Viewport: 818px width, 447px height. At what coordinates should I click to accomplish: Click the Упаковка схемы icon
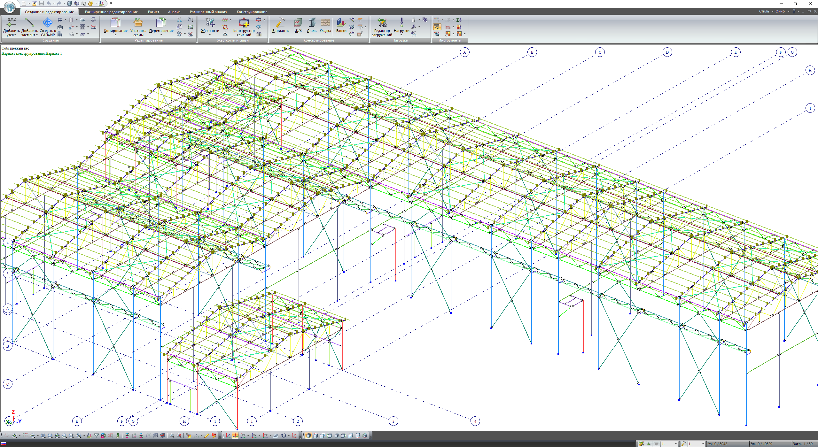(x=138, y=23)
